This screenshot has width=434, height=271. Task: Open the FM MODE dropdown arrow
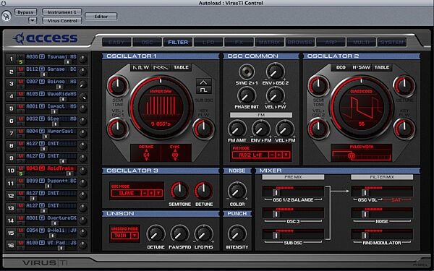pyautogui.click(x=286, y=155)
